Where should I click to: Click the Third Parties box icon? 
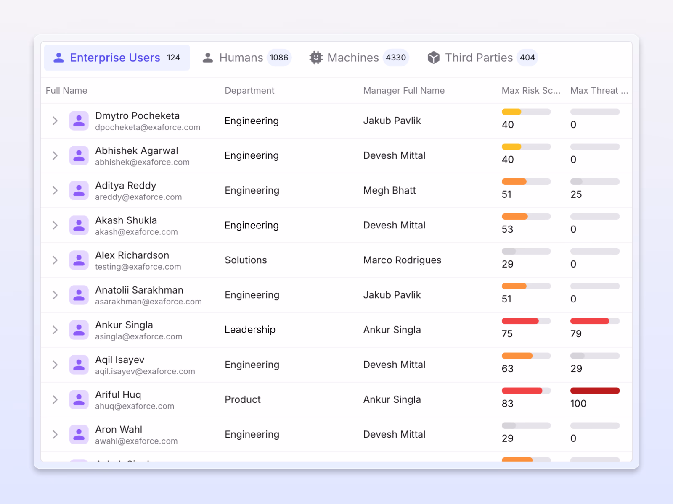[434, 58]
